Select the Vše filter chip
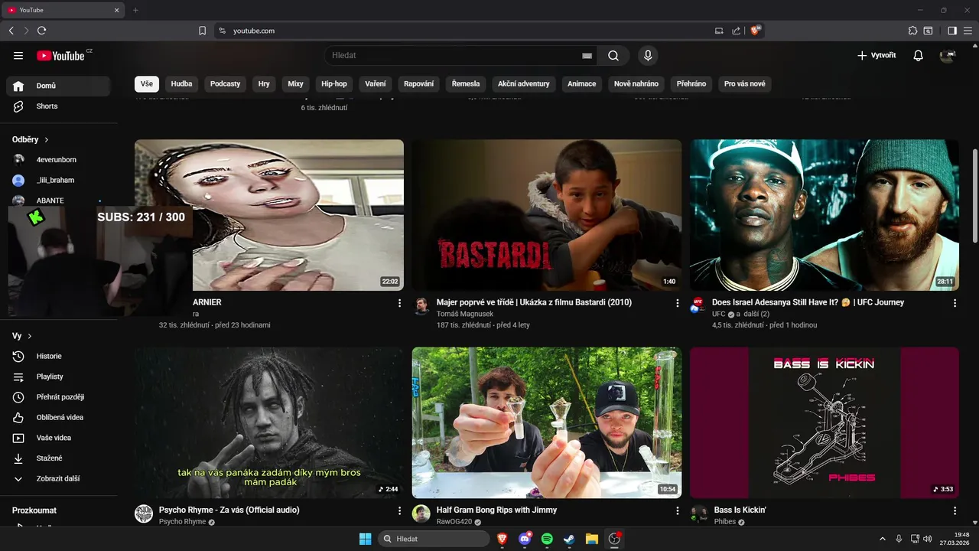Screen dimensions: 979x551 pos(147,83)
